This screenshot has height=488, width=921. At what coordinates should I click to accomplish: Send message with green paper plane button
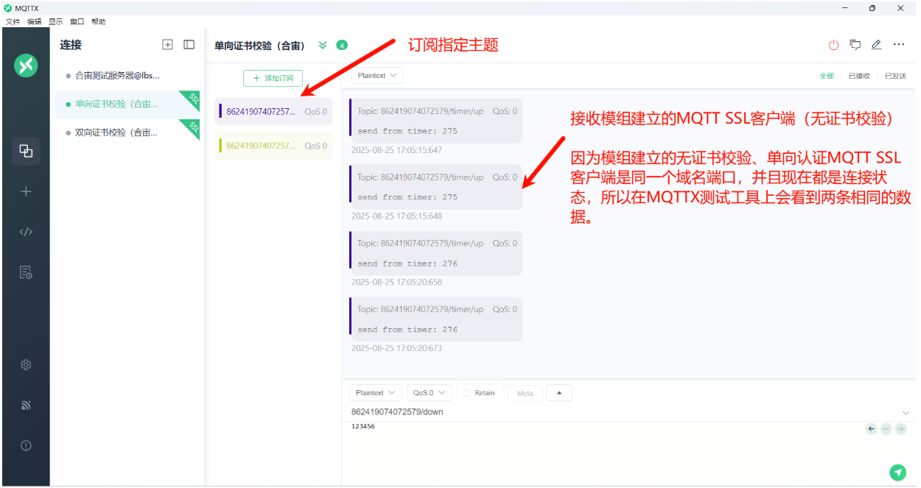(x=897, y=473)
